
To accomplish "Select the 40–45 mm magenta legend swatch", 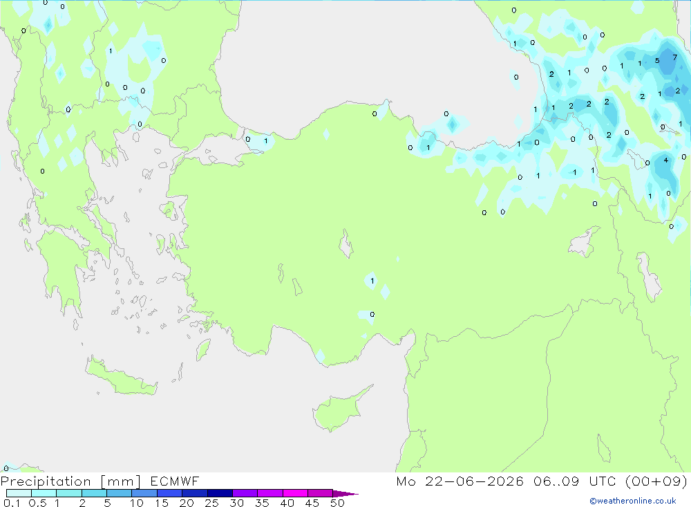I will point(295,493).
